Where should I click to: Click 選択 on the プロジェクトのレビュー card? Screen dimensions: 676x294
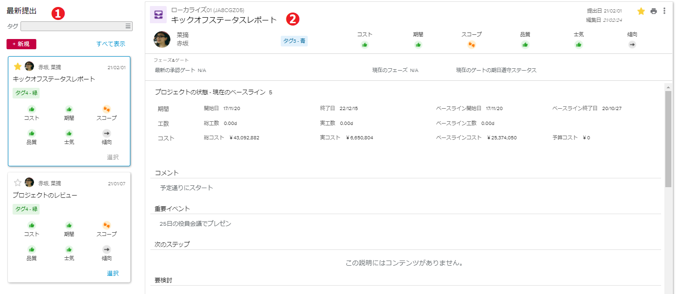click(x=113, y=273)
